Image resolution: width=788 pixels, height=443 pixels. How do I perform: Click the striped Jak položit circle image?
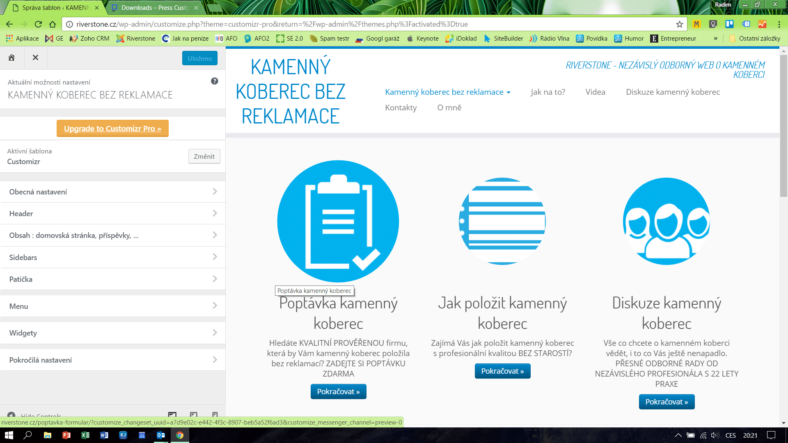[x=502, y=221]
